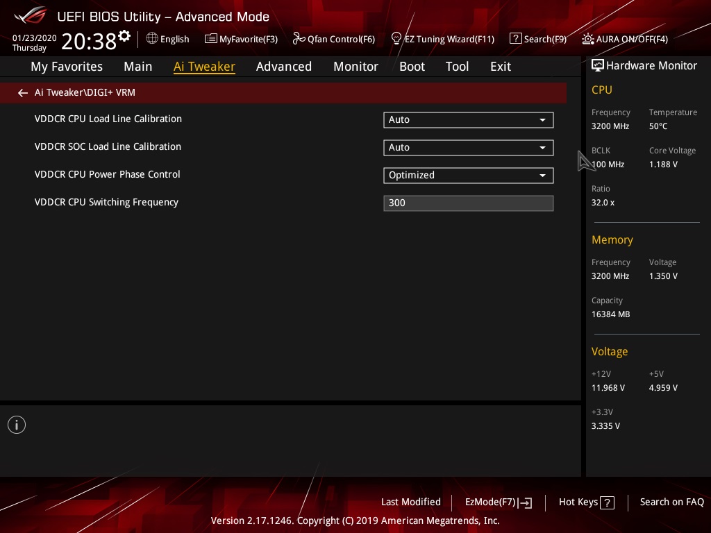Switch to My Favorites tab

[x=67, y=67]
